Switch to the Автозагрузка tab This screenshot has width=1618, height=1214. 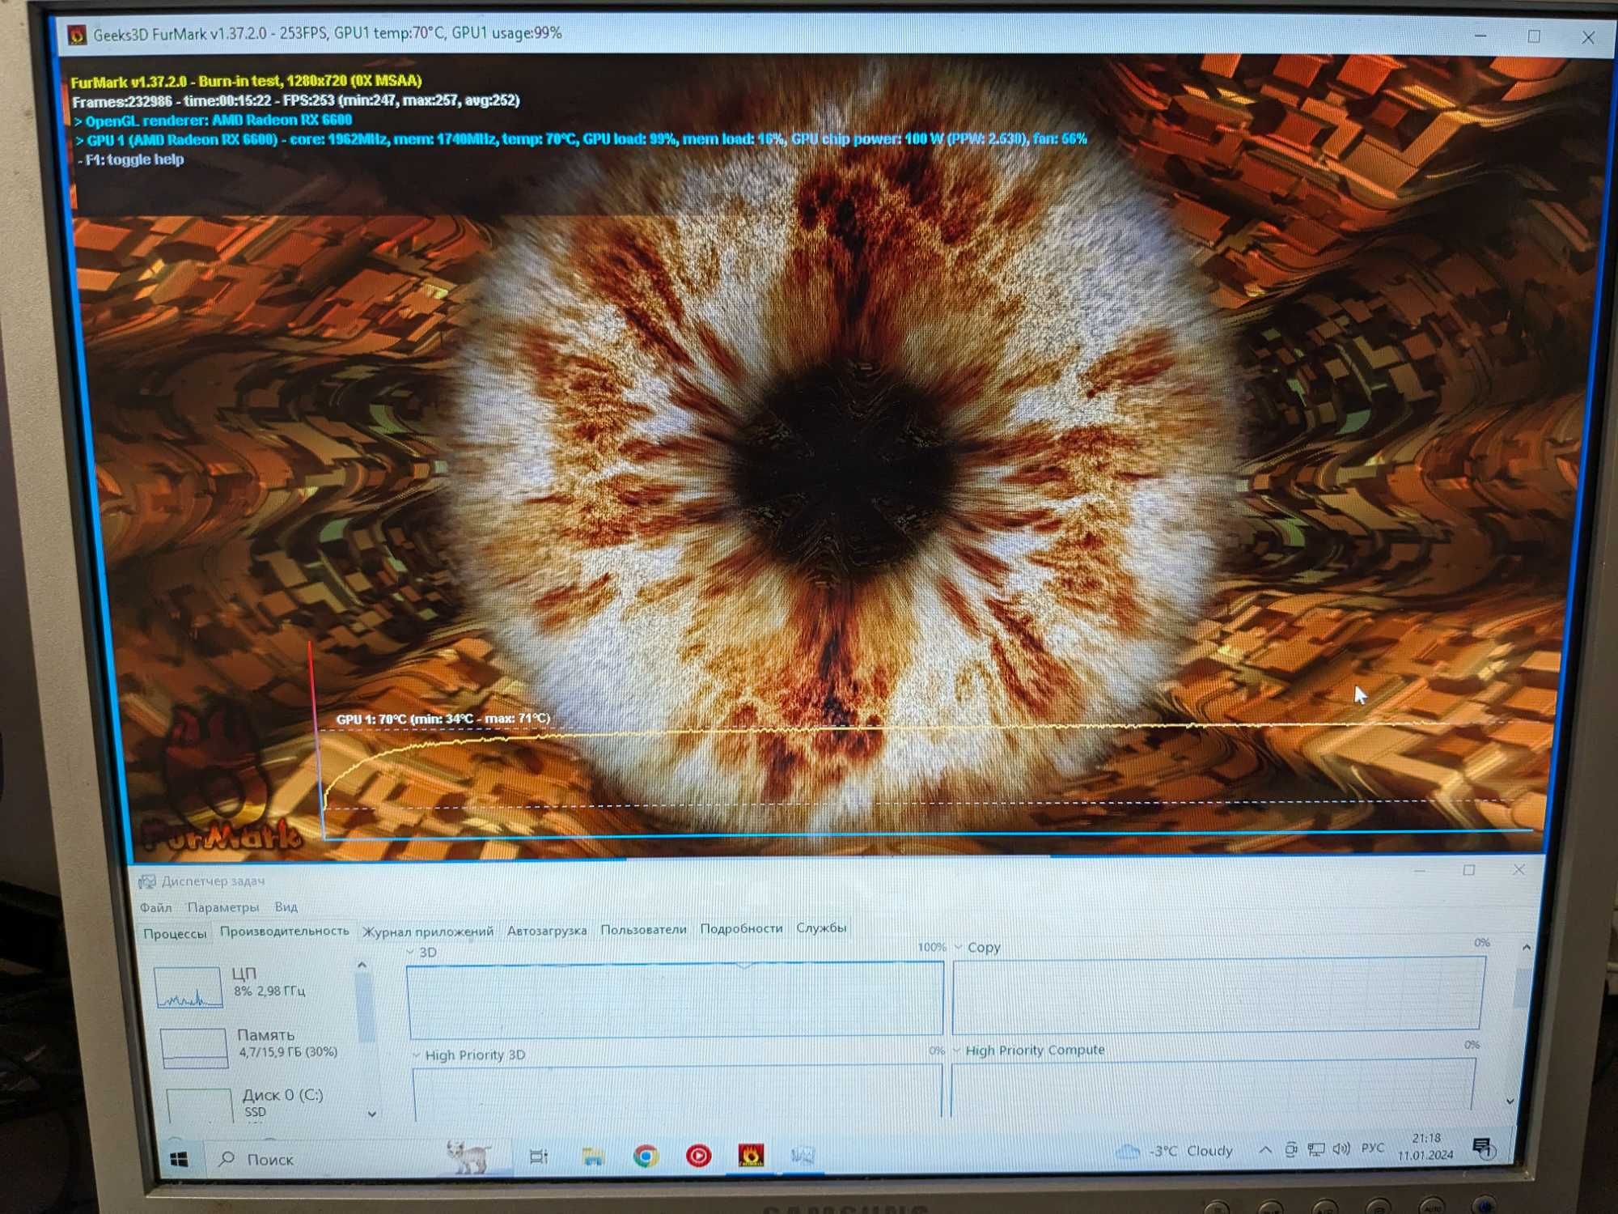[547, 931]
